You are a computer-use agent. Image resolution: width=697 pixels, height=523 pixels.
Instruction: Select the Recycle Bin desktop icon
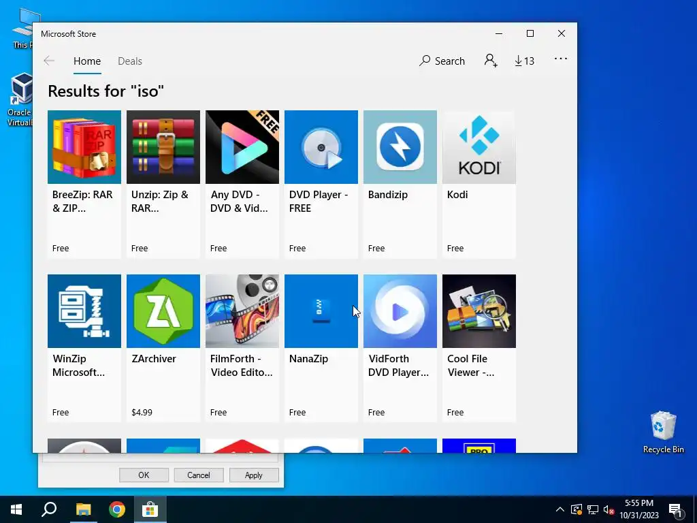[x=663, y=432]
